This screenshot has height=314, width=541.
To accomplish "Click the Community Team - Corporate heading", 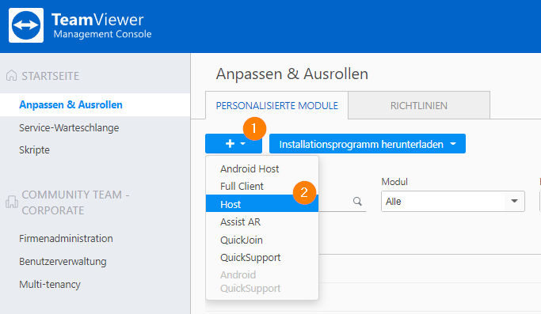I will coord(75,202).
